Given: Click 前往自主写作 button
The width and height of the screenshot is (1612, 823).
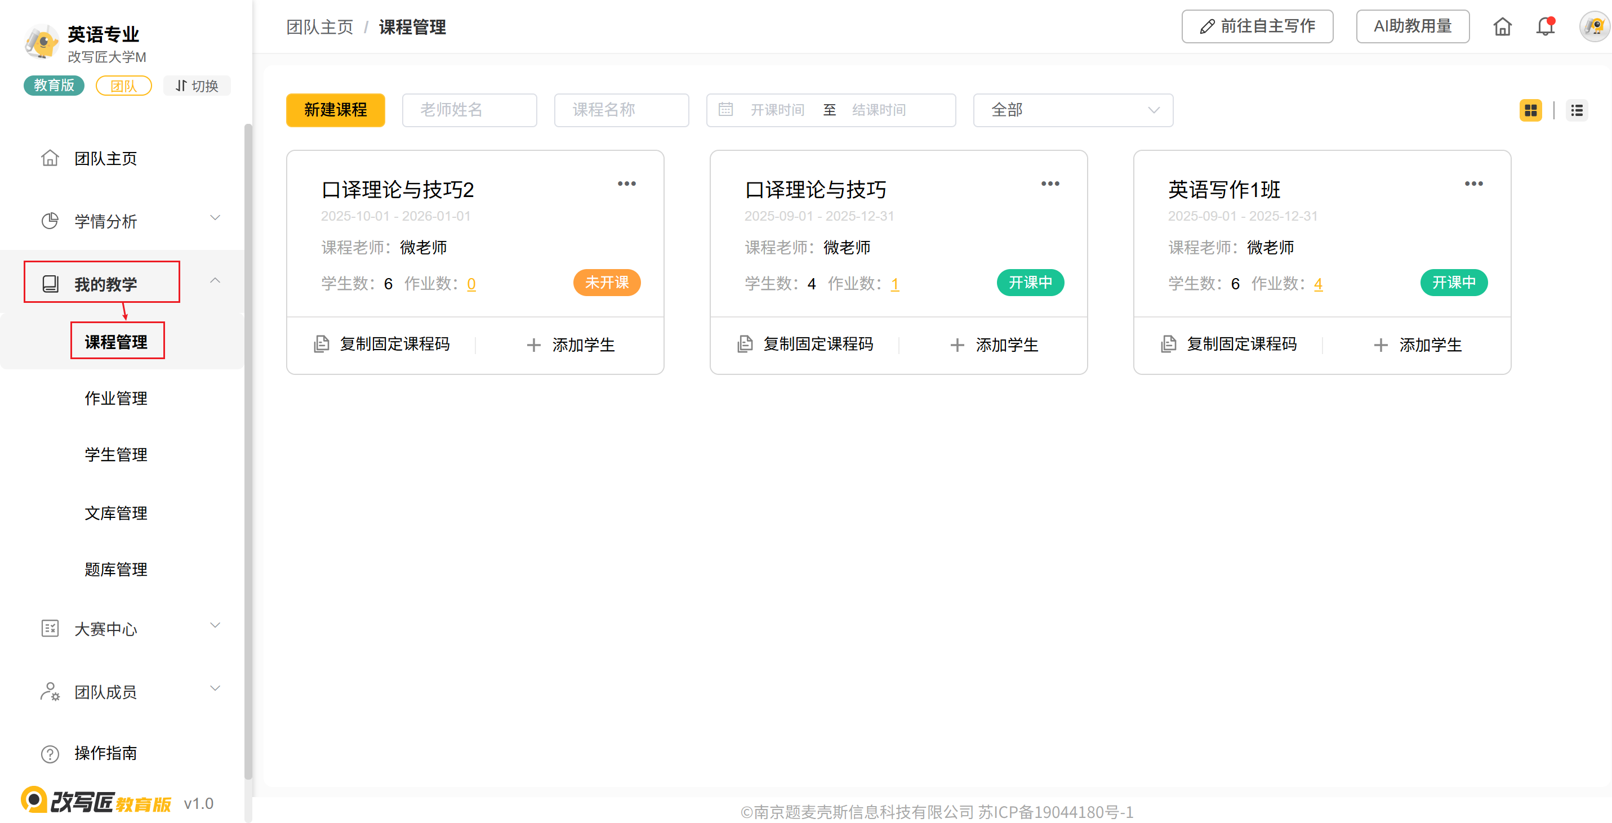Looking at the screenshot, I should click(1257, 26).
